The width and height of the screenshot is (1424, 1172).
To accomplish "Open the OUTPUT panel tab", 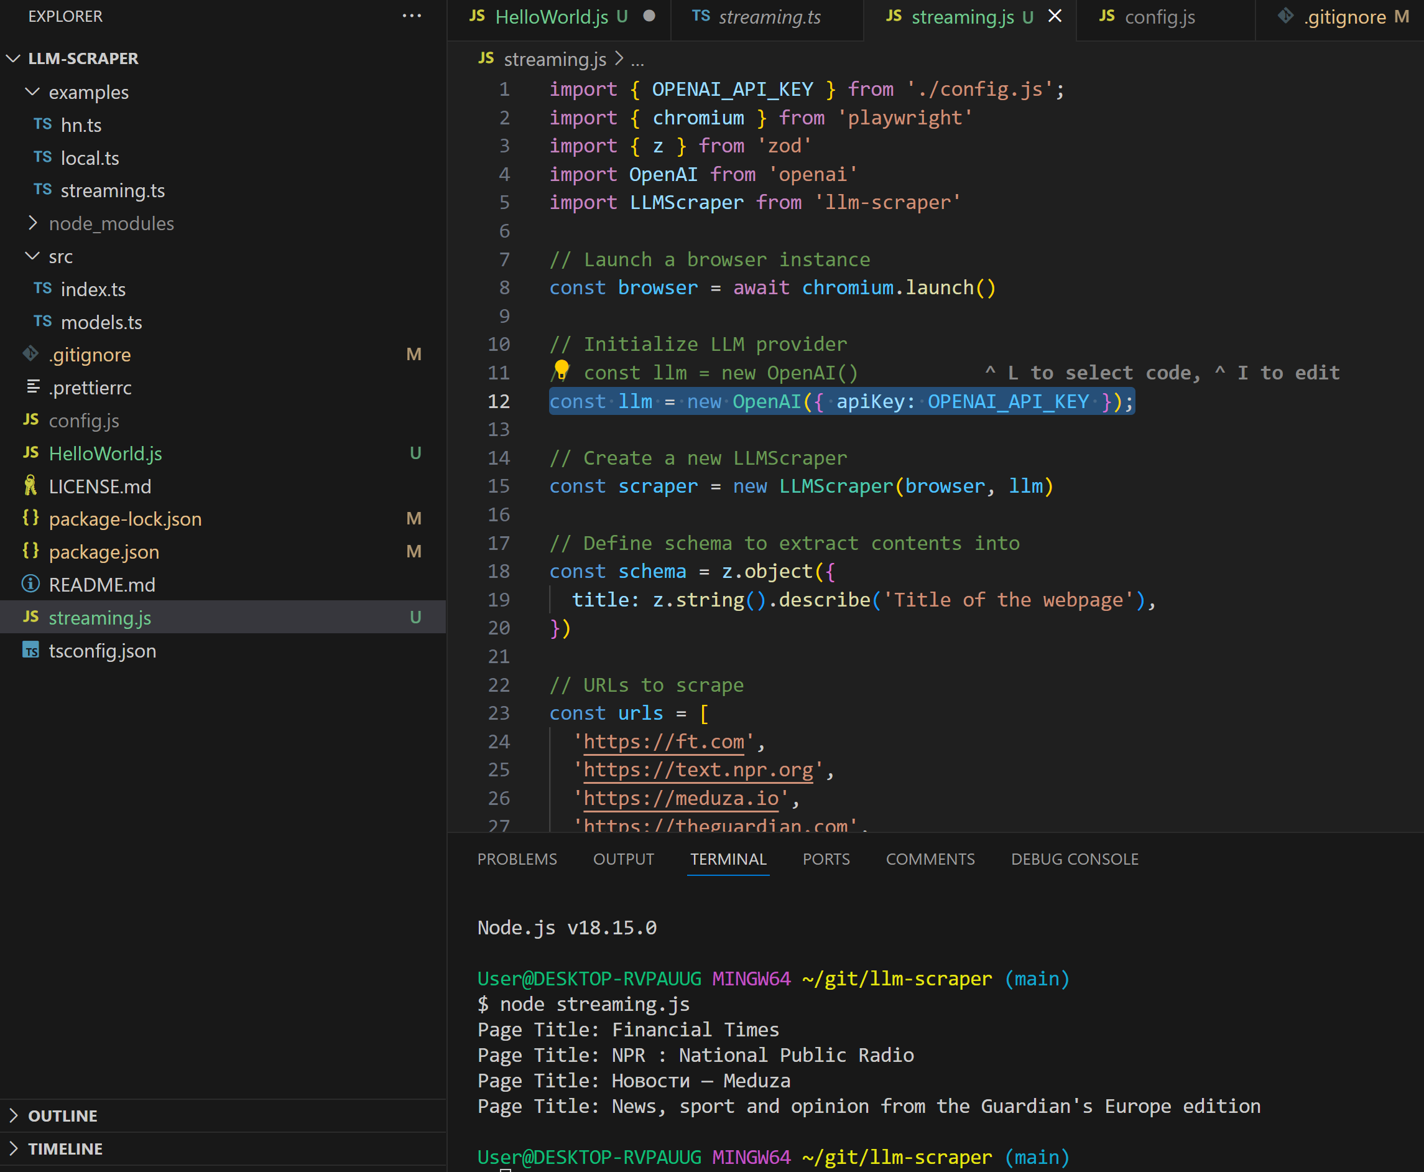I will 624,858.
